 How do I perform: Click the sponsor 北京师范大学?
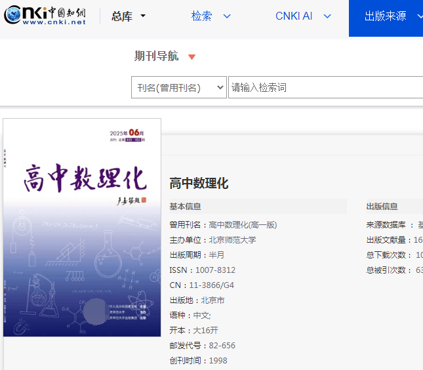(232, 240)
